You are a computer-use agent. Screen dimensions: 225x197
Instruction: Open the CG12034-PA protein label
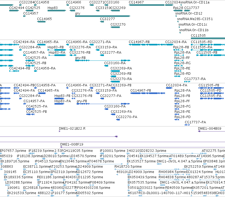pos(177,85)
